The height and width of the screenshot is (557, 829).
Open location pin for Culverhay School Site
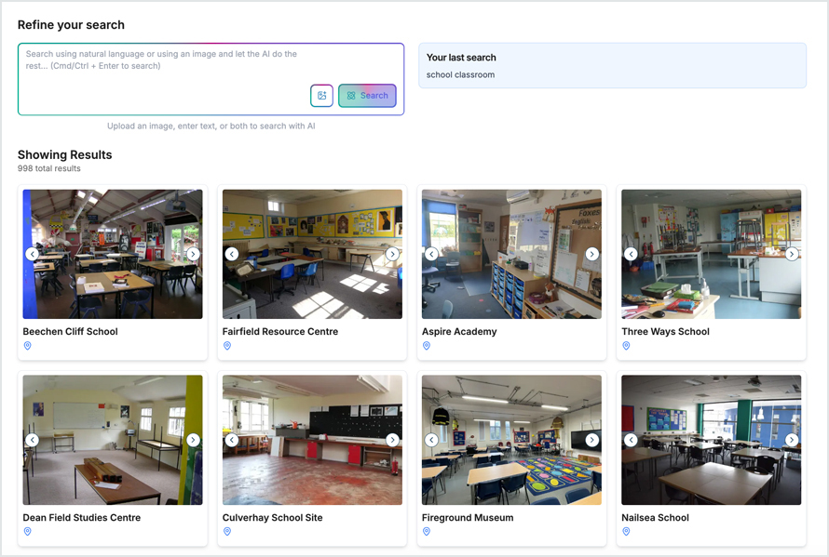point(227,532)
